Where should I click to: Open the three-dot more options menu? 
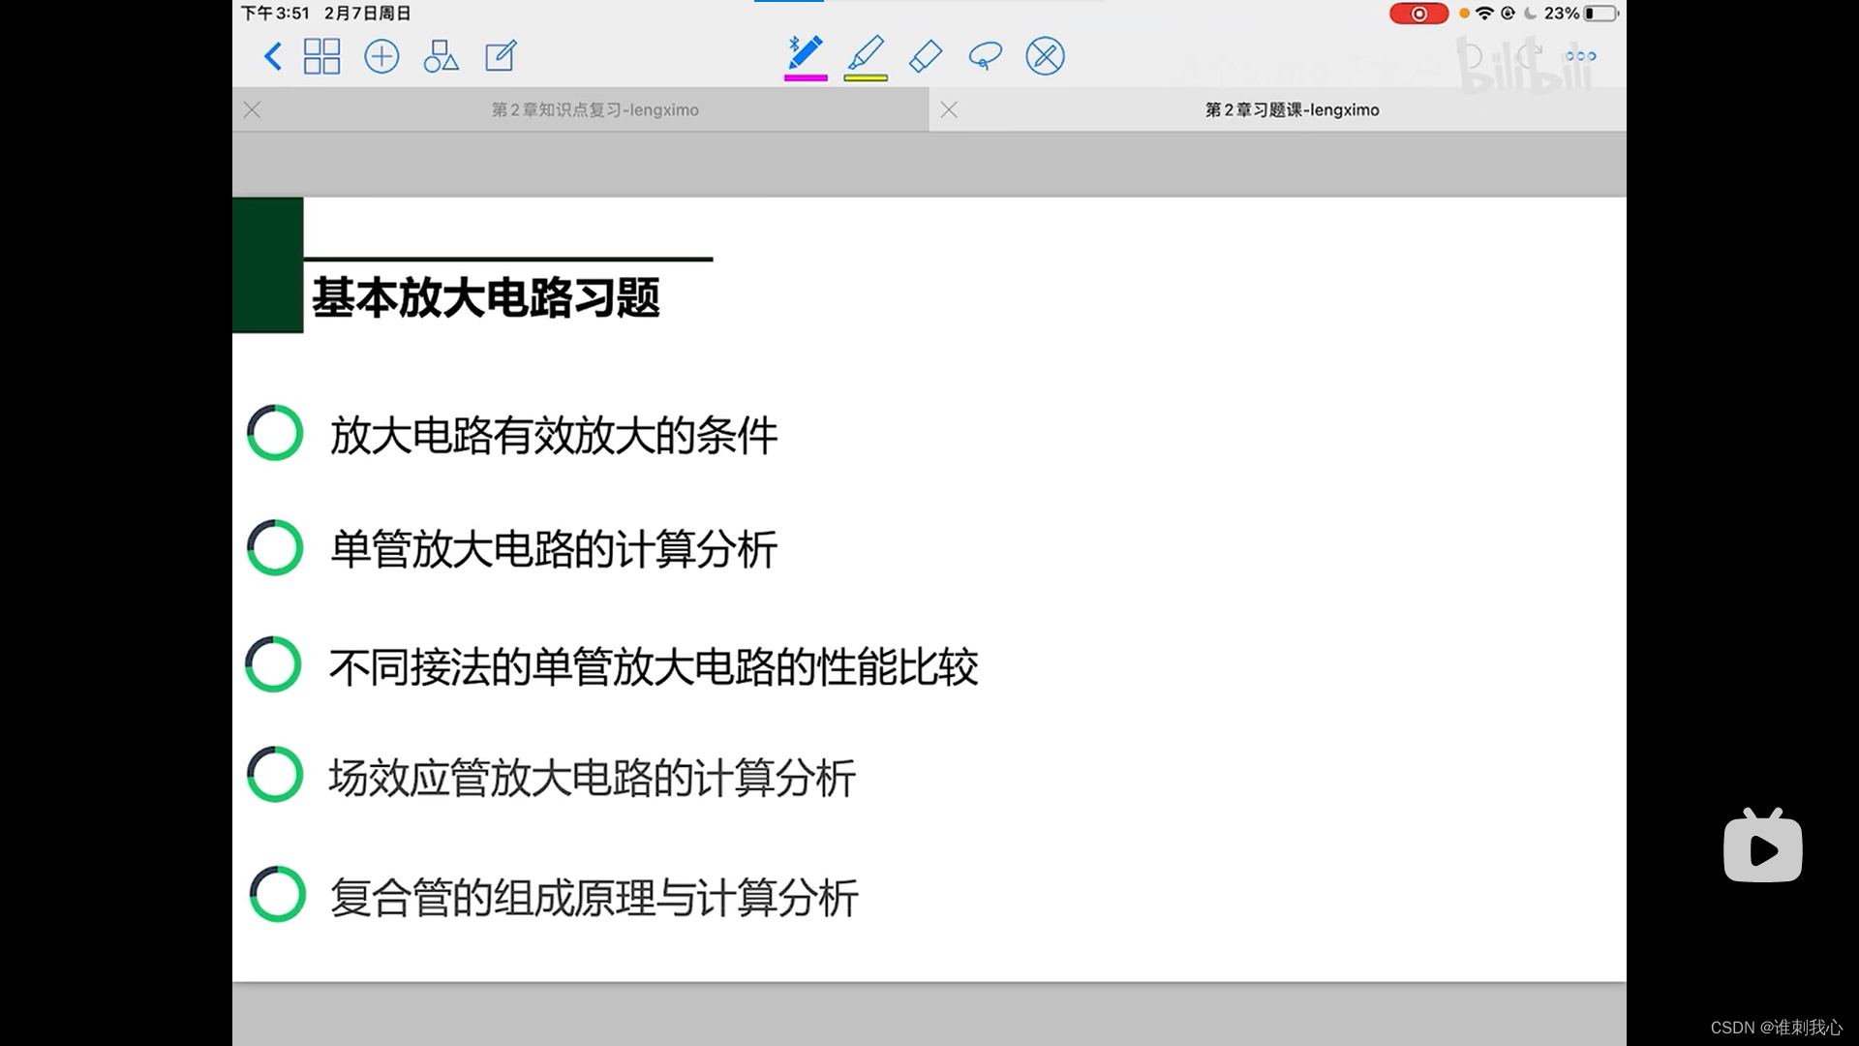coord(1580,56)
